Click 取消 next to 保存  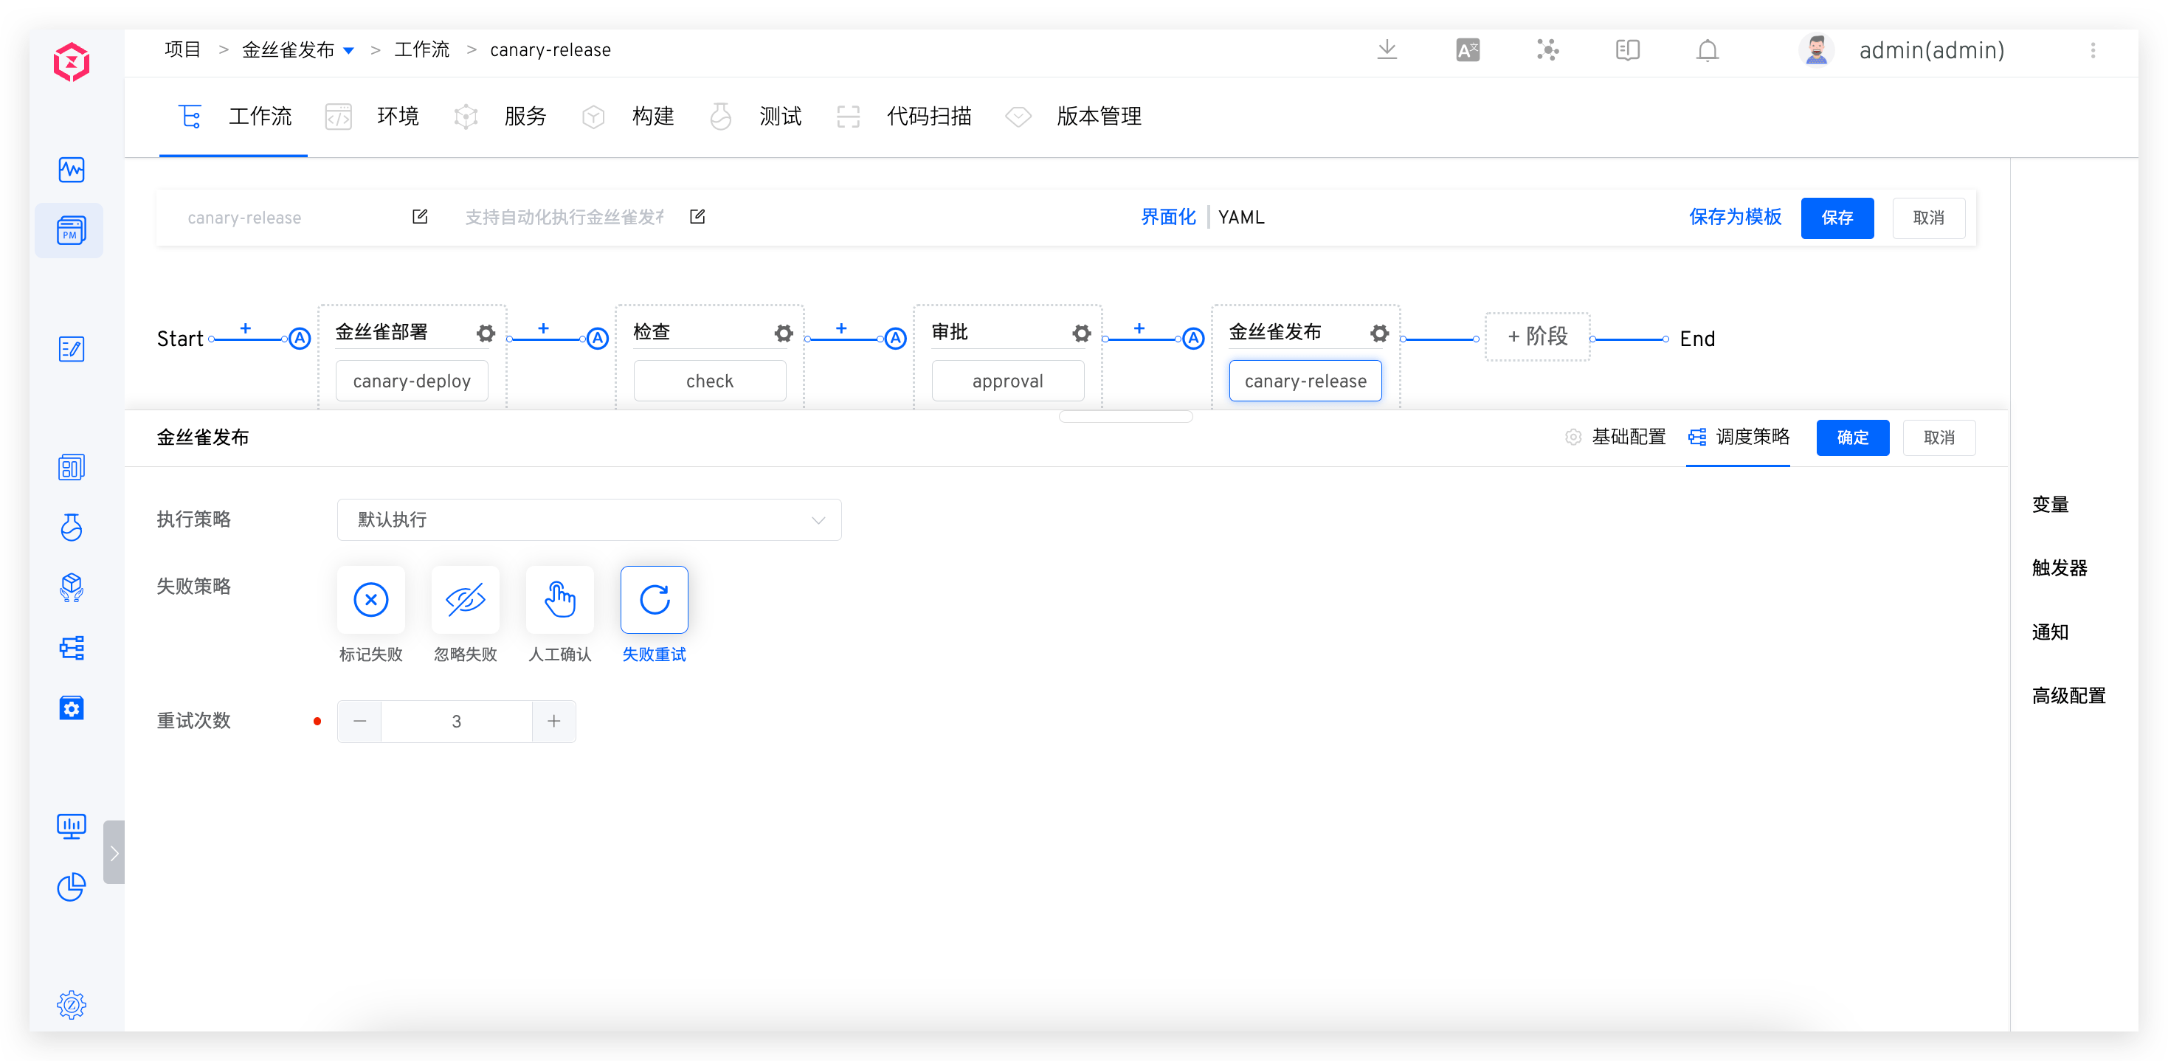[x=1929, y=218]
